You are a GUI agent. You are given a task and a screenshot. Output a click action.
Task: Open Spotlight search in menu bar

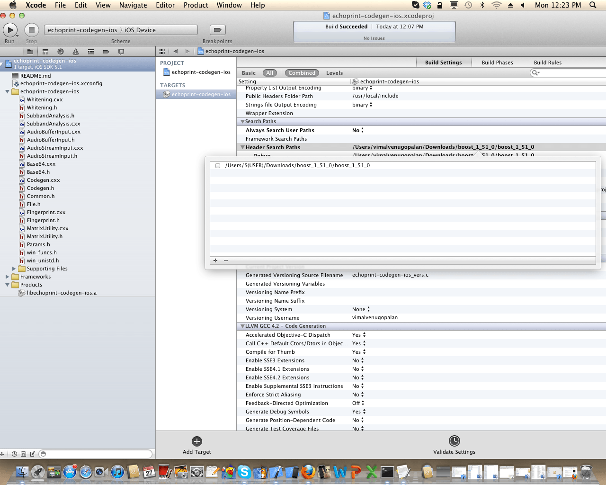[593, 5]
